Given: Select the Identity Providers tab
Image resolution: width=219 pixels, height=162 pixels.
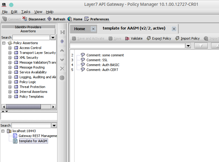Looking at the screenshot, I should pyautogui.click(x=28, y=27).
